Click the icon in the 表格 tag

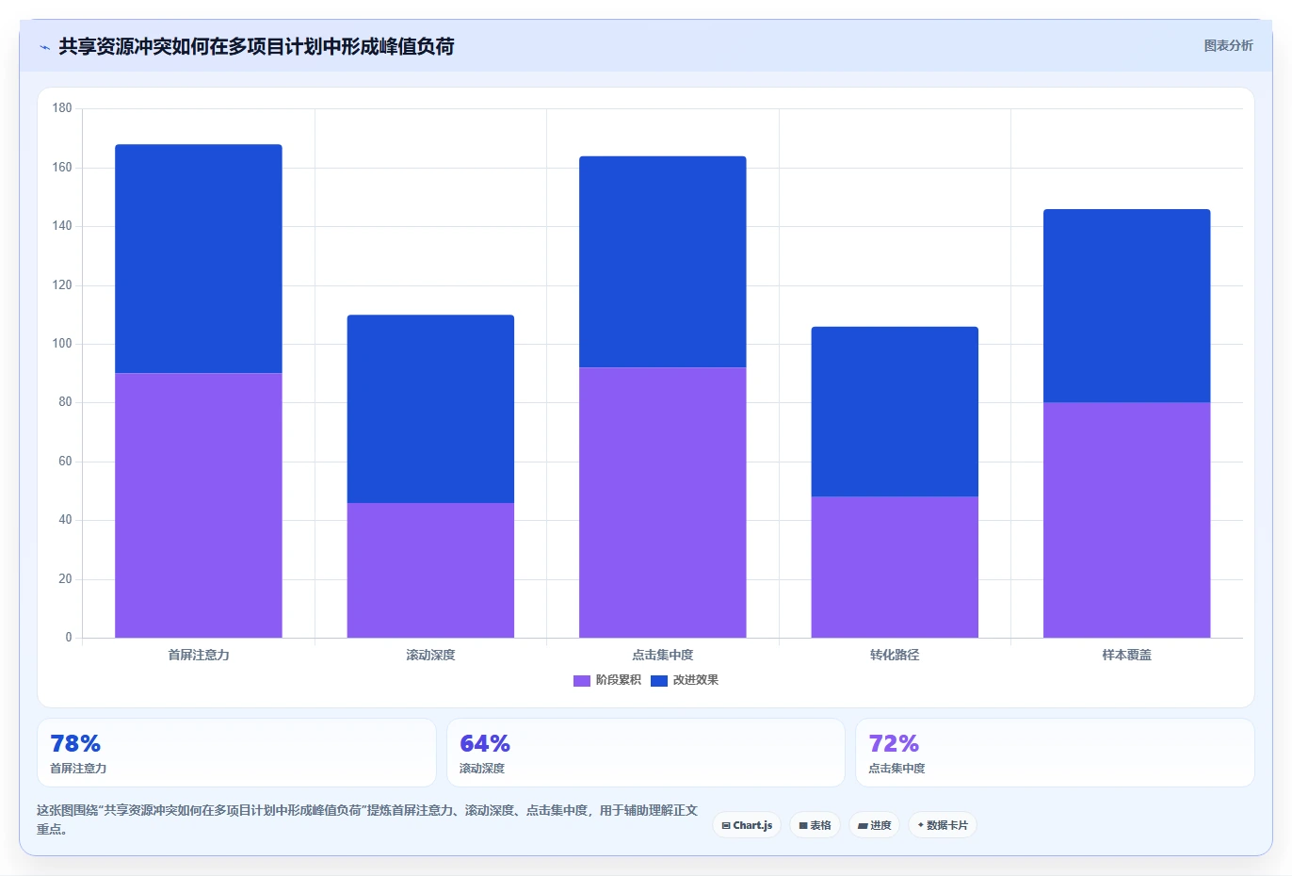[803, 826]
